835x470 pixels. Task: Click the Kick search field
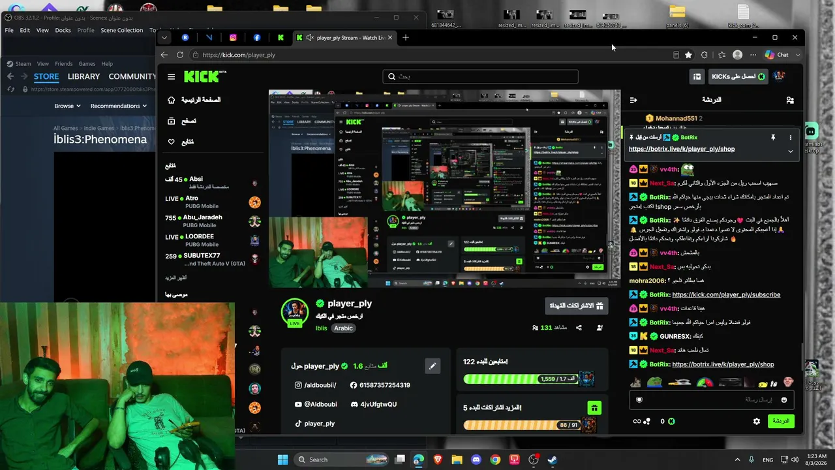point(480,76)
